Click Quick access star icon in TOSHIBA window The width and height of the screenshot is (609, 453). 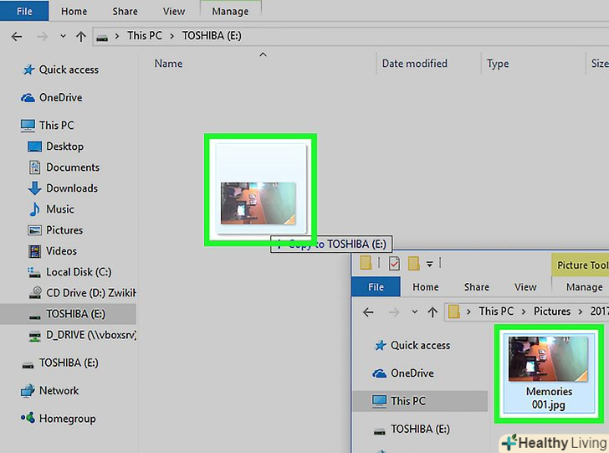(x=28, y=70)
